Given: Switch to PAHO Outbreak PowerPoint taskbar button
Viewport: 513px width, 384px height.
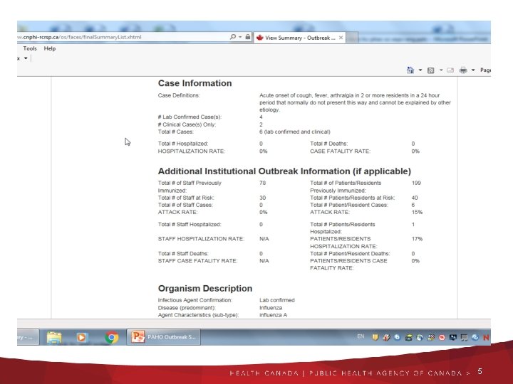Looking at the screenshot, I should click(x=164, y=337).
